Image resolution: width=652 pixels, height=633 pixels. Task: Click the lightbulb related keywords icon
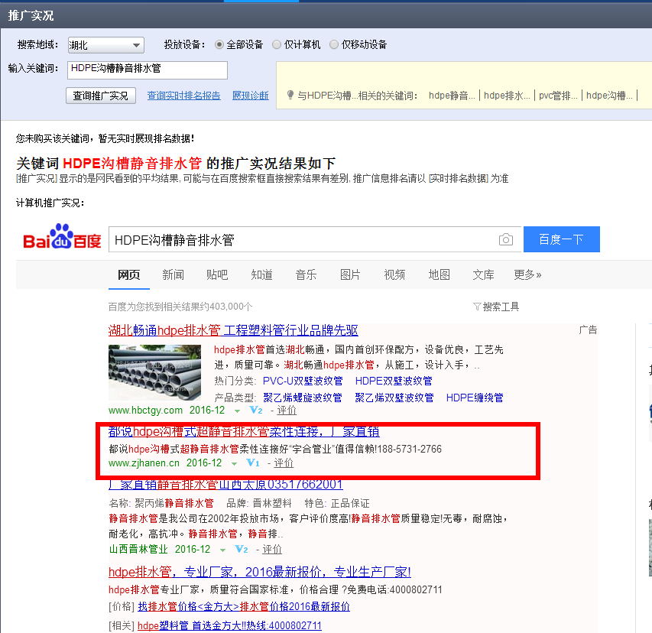pyautogui.click(x=290, y=96)
